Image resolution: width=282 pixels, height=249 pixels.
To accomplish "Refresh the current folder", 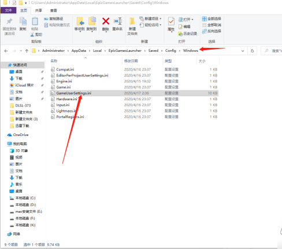I will pos(252,51).
